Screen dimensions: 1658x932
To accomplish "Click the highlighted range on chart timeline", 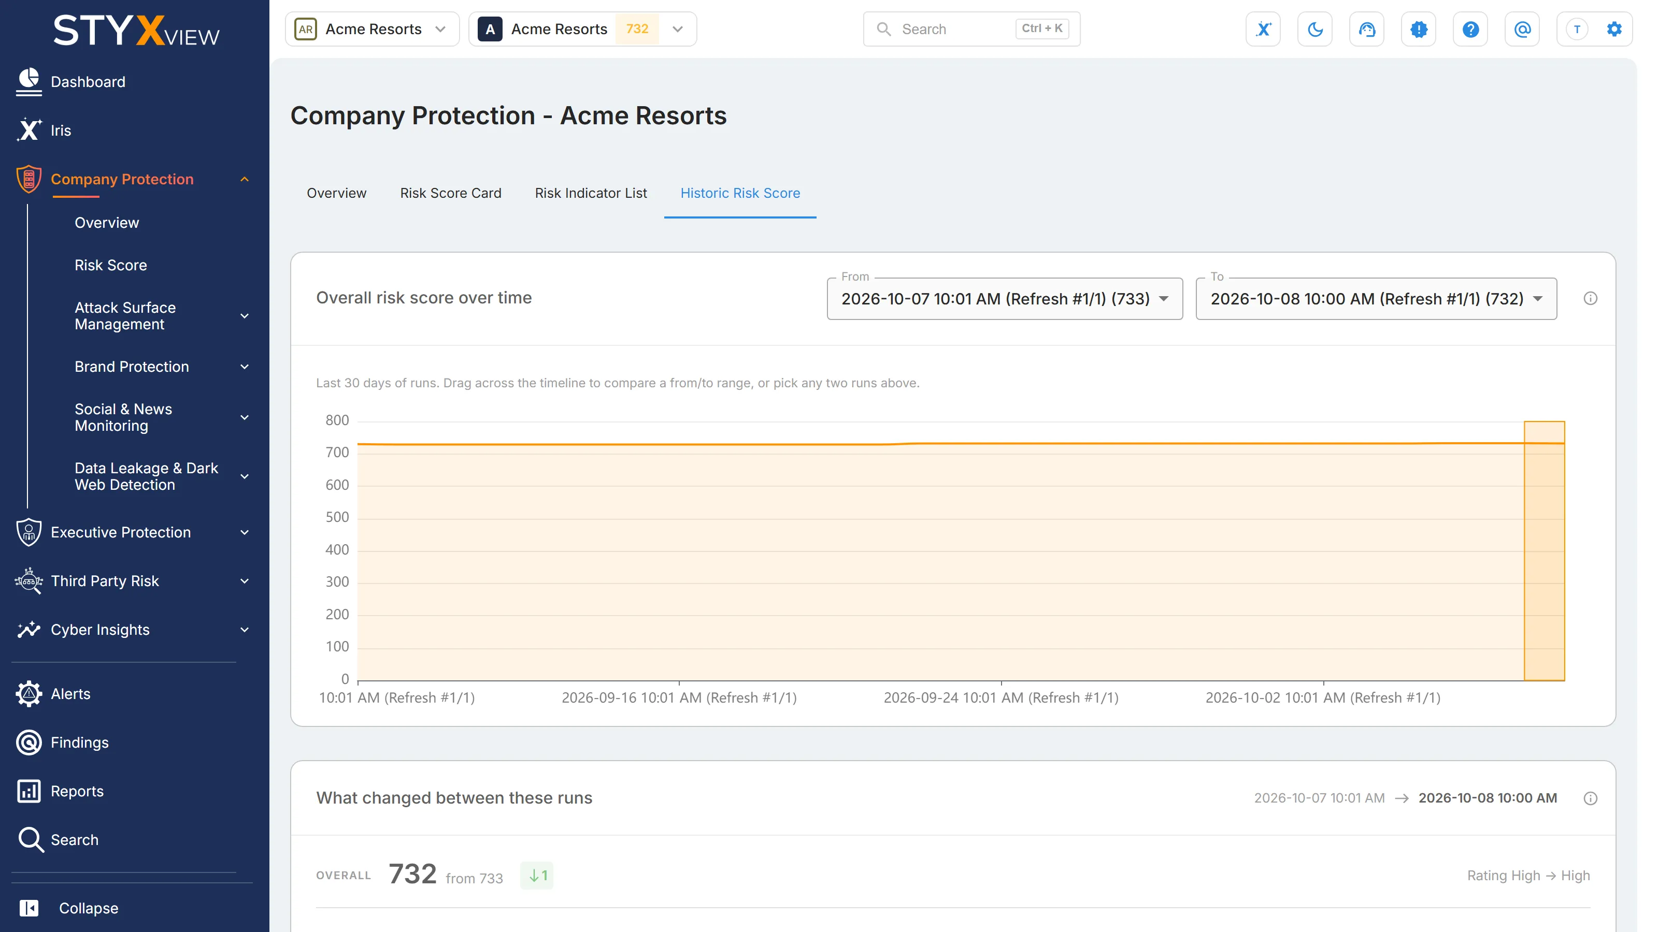I will [x=1544, y=550].
